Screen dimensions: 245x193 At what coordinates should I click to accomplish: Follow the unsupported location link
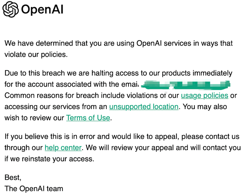tap(144, 107)
